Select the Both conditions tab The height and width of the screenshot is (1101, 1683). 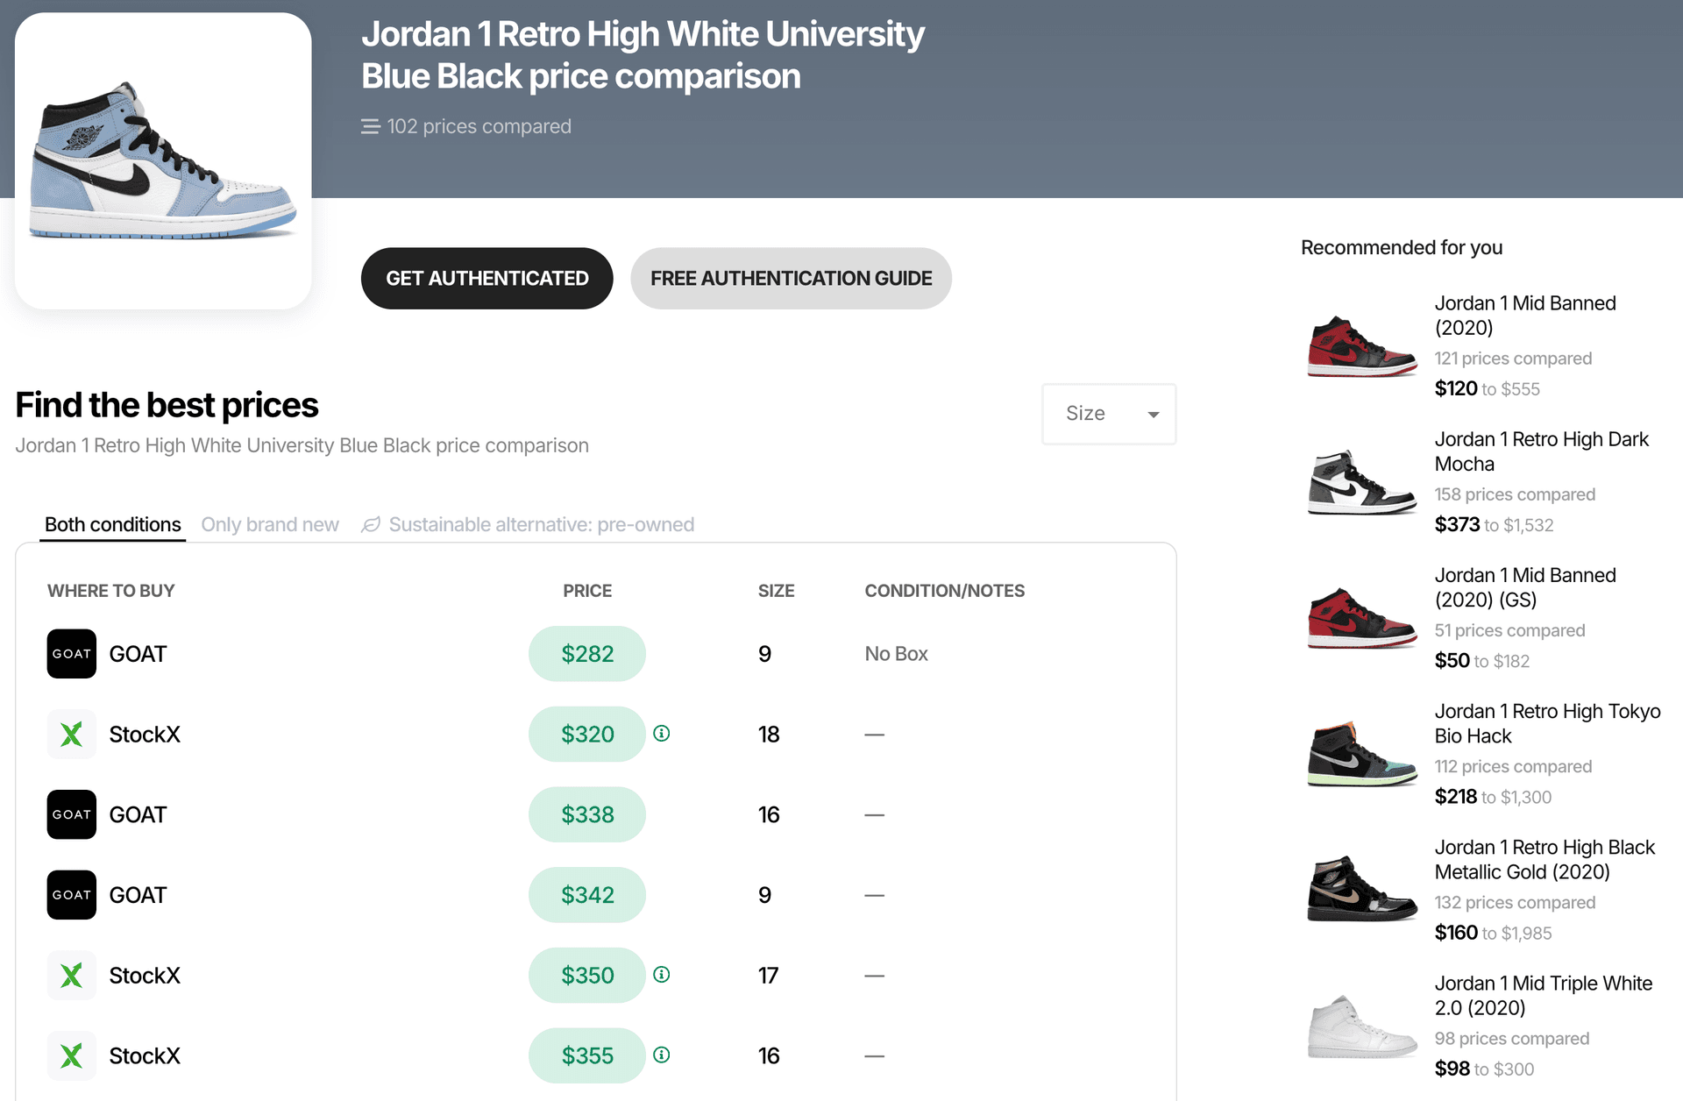click(x=112, y=524)
